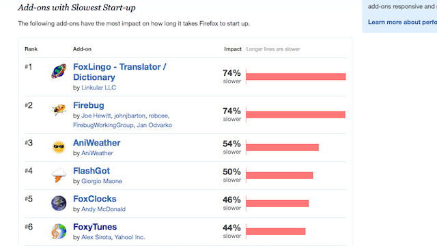Click the AniWeather sun with sunglasses icon
437x246 pixels.
pyautogui.click(x=59, y=148)
